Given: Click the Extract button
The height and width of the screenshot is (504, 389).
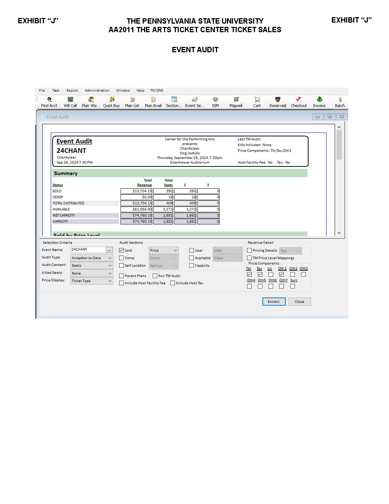Looking at the screenshot, I should 274,302.
